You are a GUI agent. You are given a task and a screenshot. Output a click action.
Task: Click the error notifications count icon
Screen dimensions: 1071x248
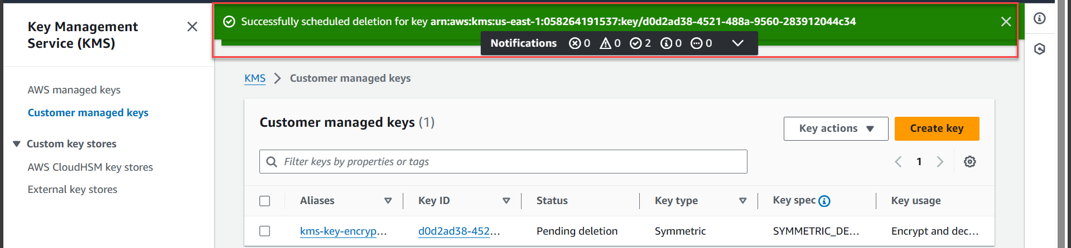tap(575, 43)
